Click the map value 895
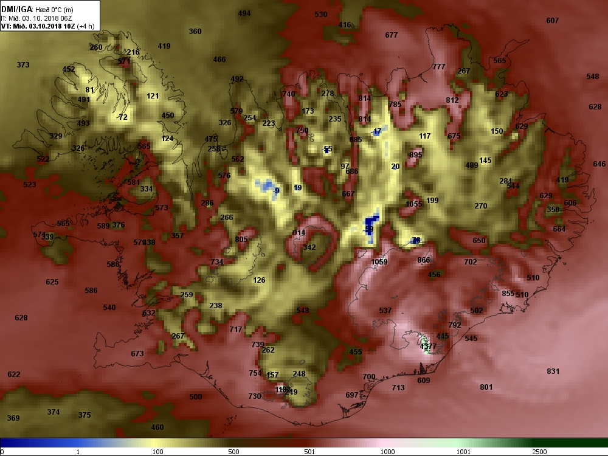 click(415, 154)
